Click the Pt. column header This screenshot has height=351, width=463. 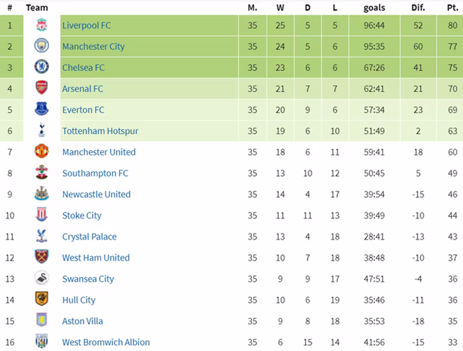point(452,8)
